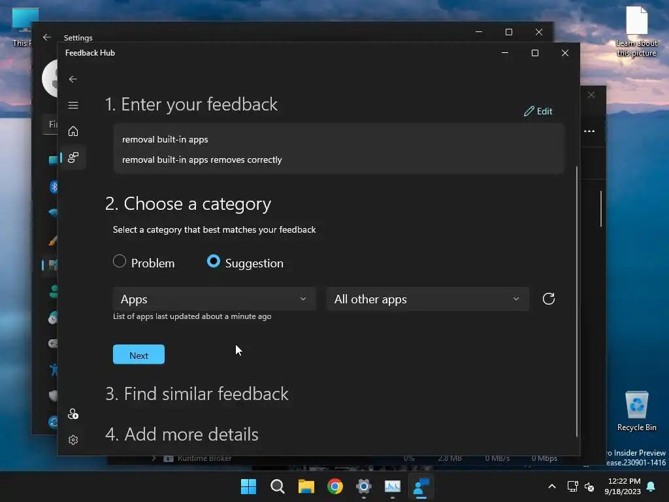This screenshot has width=669, height=502.
Task: Open the Feedback section in sidebar
Action: click(73, 158)
